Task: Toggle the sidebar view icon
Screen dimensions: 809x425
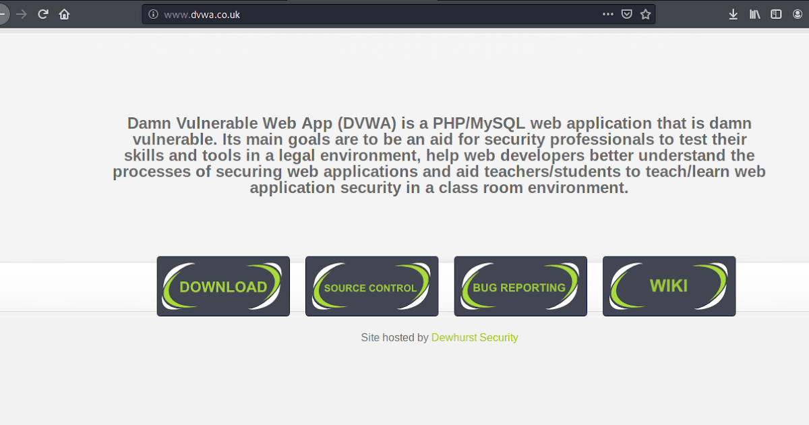Action: 776,14
